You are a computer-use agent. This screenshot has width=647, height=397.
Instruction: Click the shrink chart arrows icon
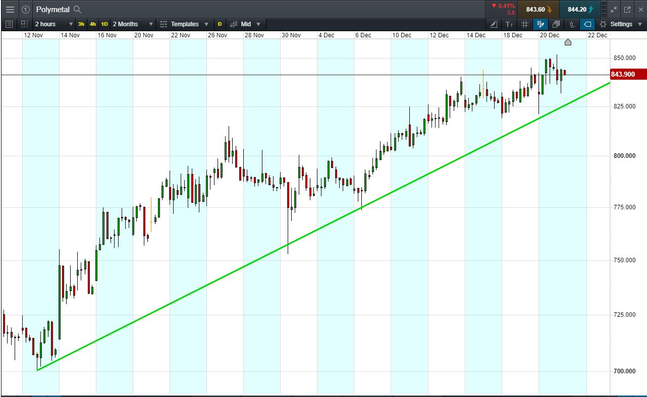point(614,10)
